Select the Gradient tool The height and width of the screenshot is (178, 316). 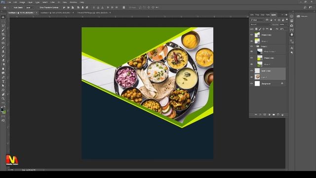[x=3, y=64]
